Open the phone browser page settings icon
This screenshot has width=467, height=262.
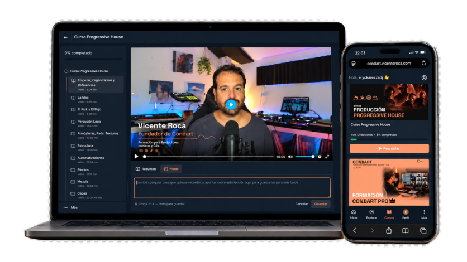(354, 64)
